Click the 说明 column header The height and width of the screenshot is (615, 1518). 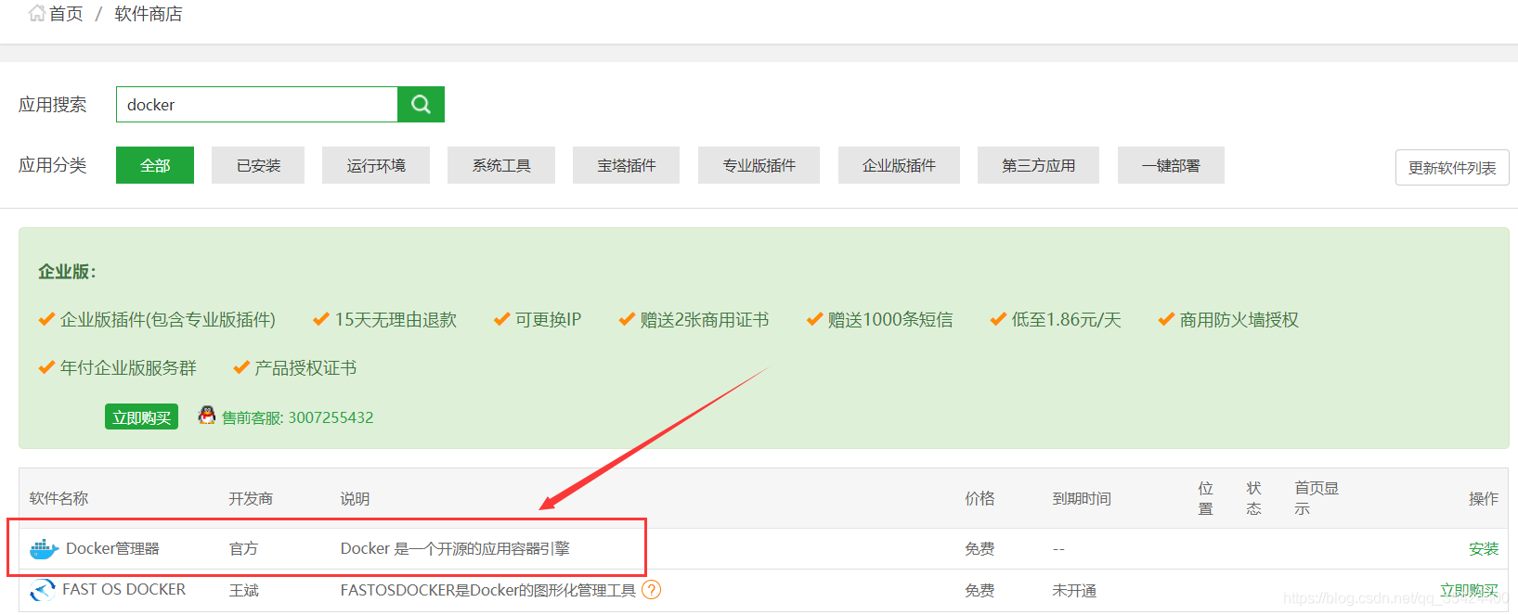click(x=355, y=499)
